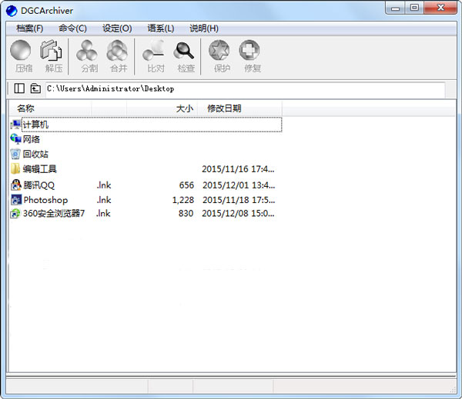Screen dimensions: 462x399
Task: Select the 合并 (merge) toolbar icon
Action: tap(117, 50)
